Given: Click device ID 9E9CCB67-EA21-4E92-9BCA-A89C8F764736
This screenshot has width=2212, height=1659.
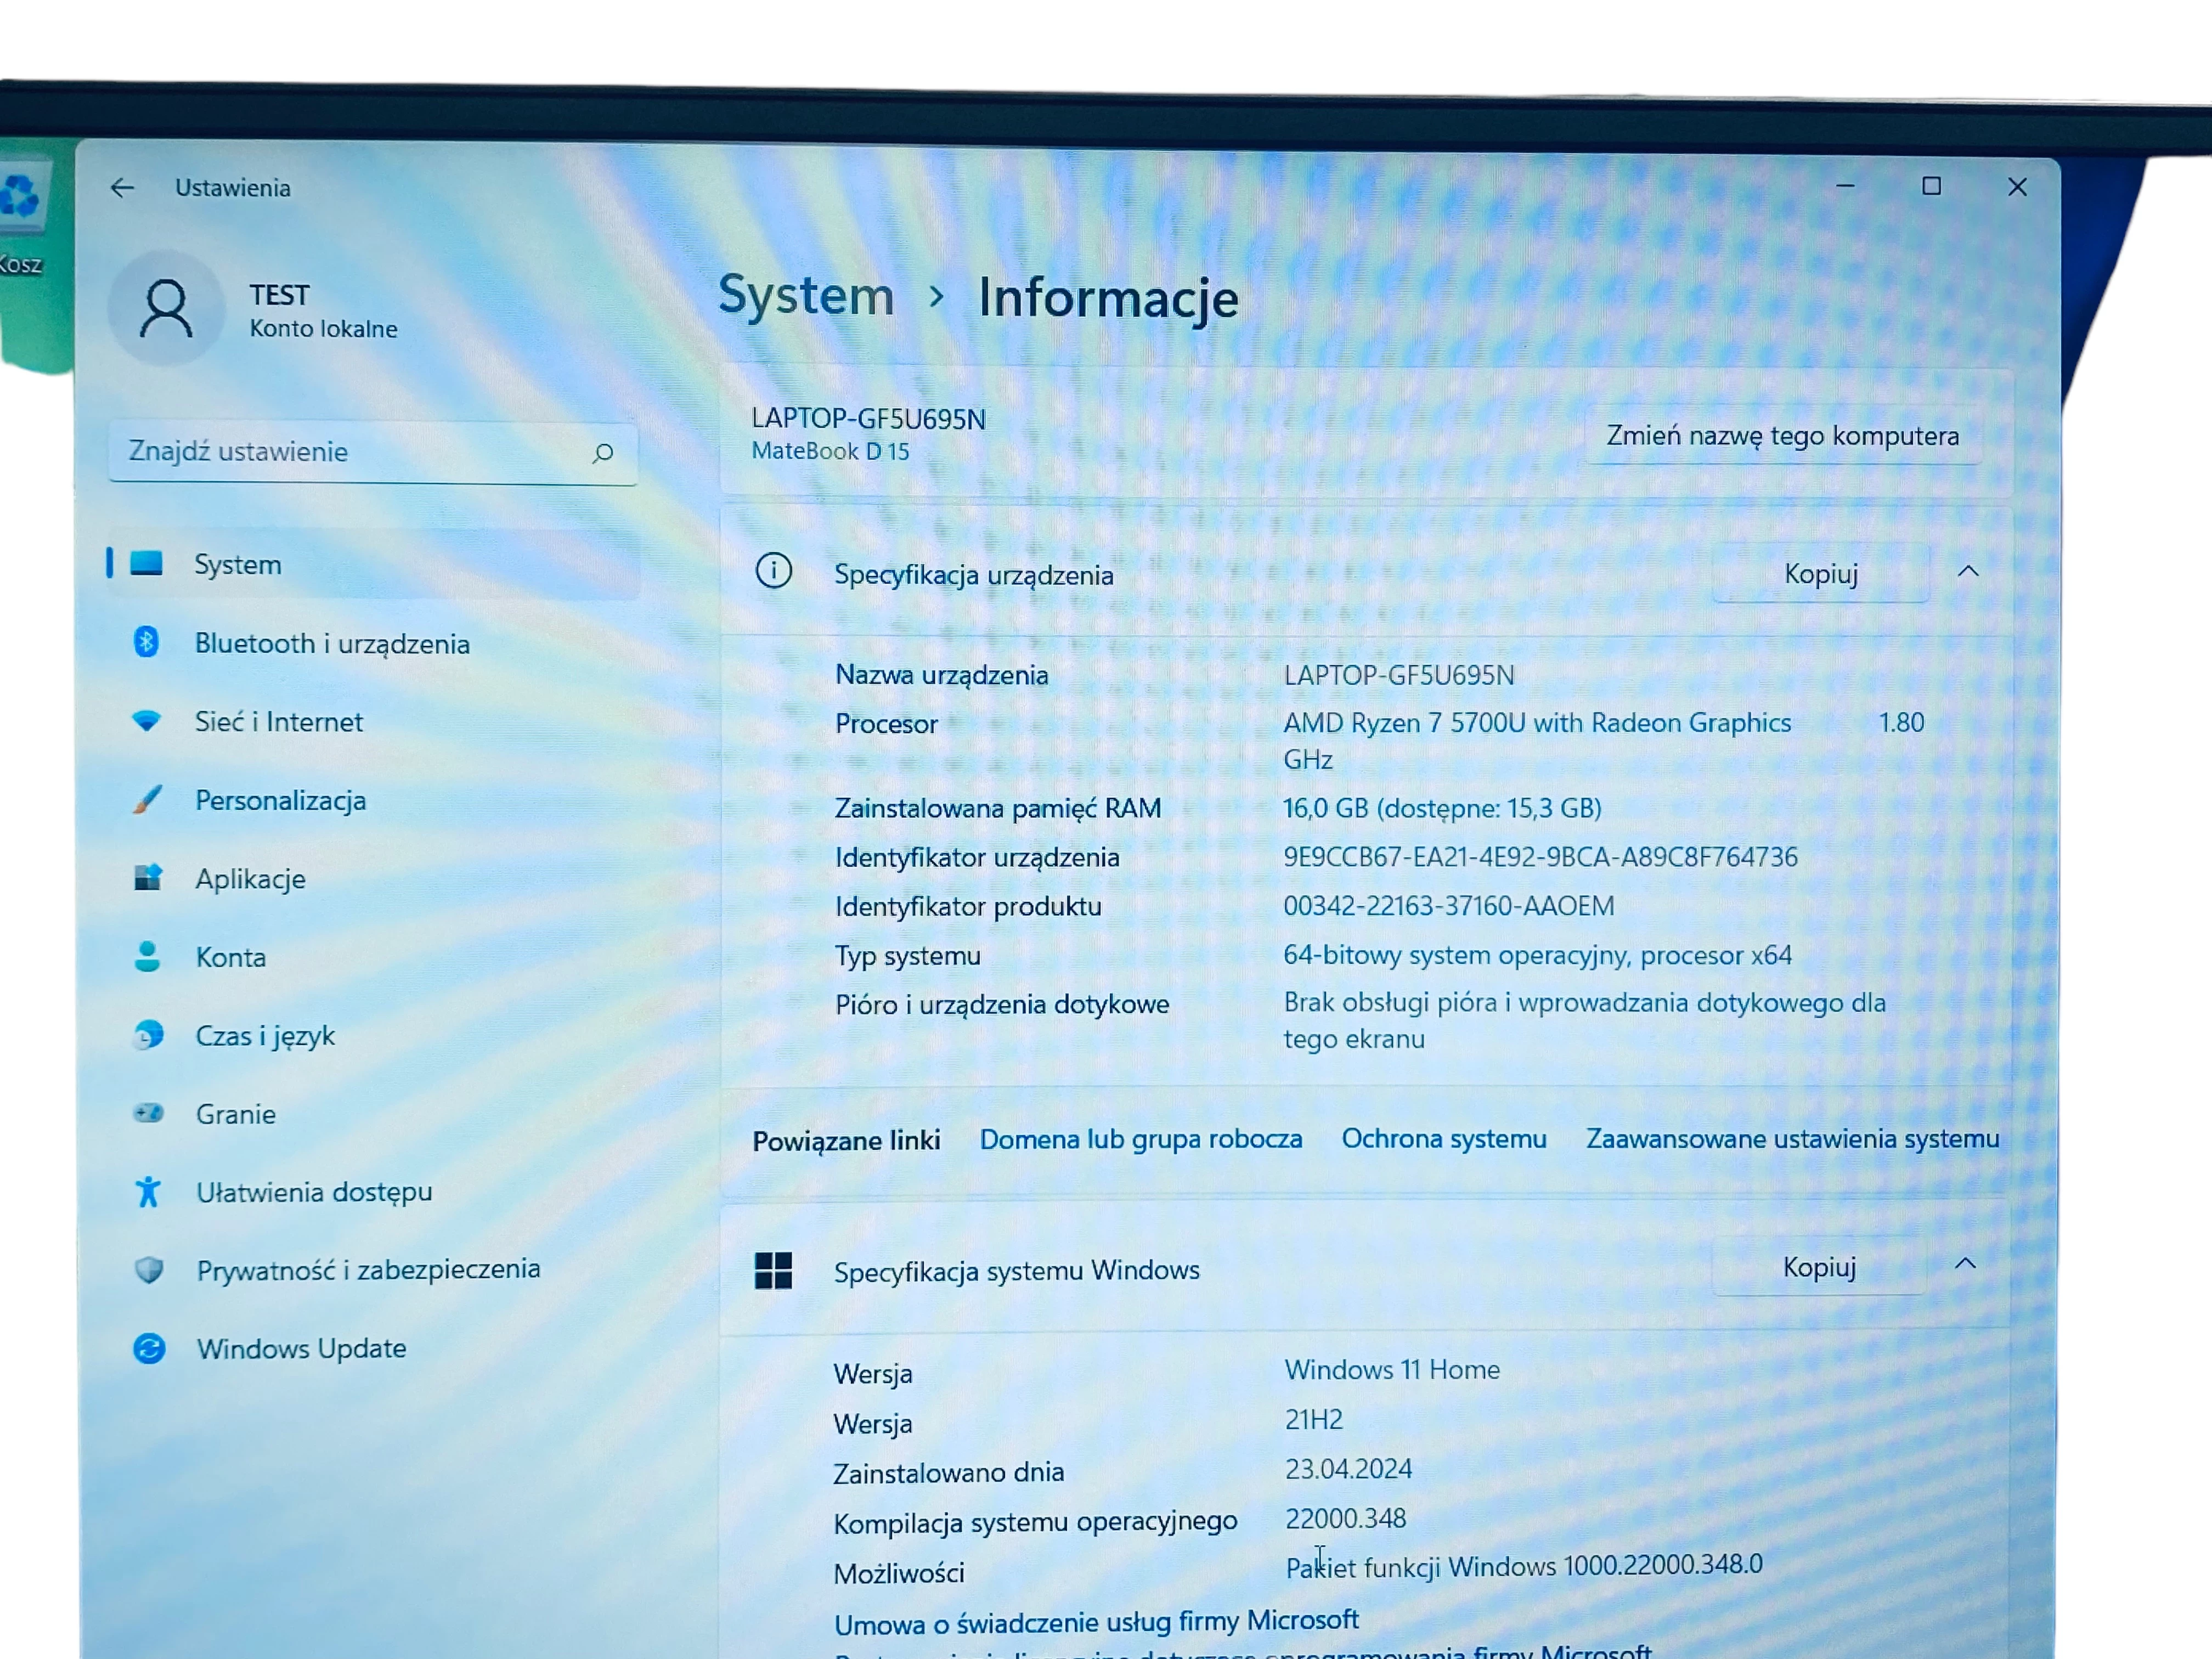Looking at the screenshot, I should [1540, 856].
